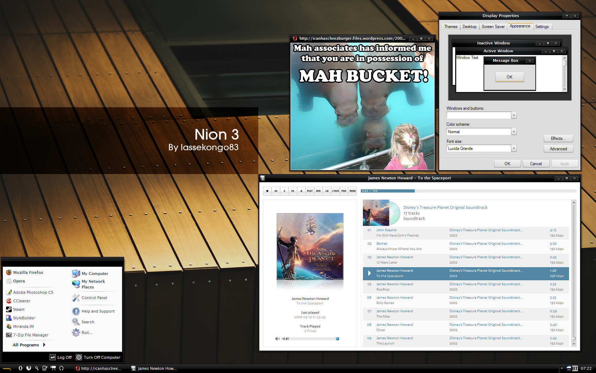Open the player MENU button
Image resolution: width=596 pixels, height=373 pixels.
point(353,191)
